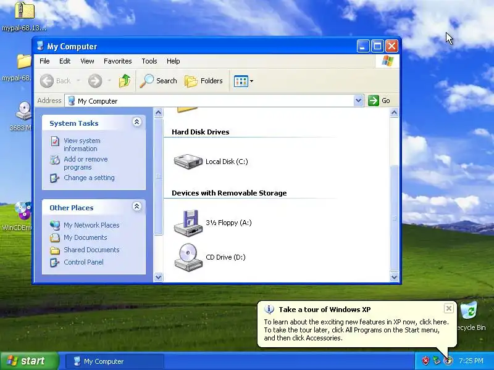Open the Views dropdown arrow
The image size is (494, 370).
coord(251,81)
